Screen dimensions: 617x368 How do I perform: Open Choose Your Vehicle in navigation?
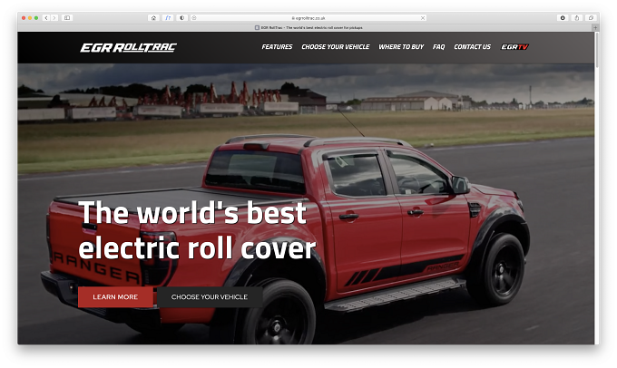pos(336,47)
